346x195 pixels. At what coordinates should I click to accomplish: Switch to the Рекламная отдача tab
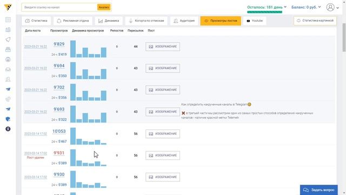pos(73,21)
